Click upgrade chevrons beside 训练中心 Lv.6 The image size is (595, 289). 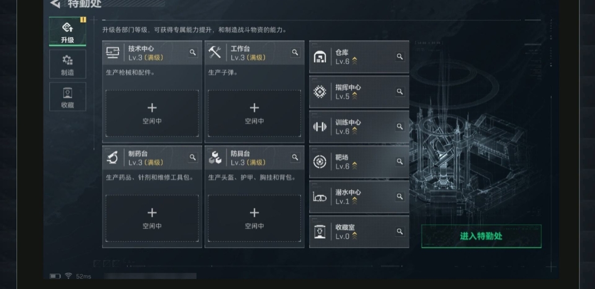(x=355, y=131)
